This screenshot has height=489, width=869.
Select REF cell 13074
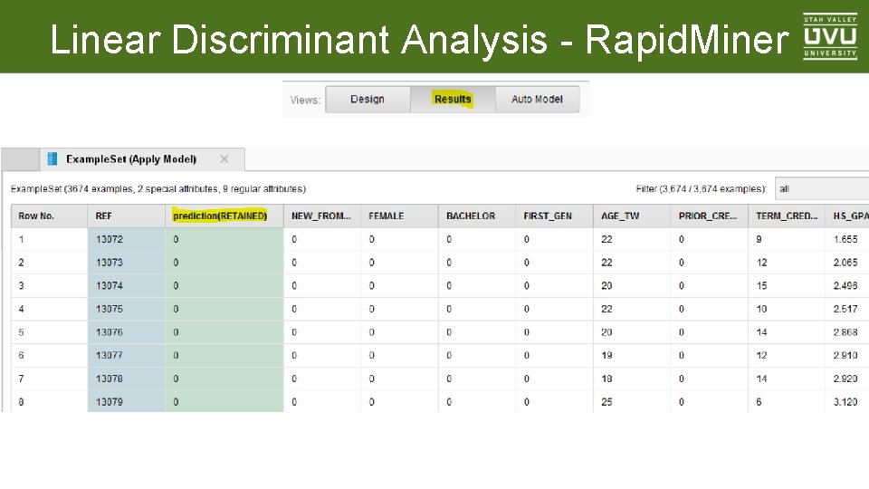click(127, 286)
